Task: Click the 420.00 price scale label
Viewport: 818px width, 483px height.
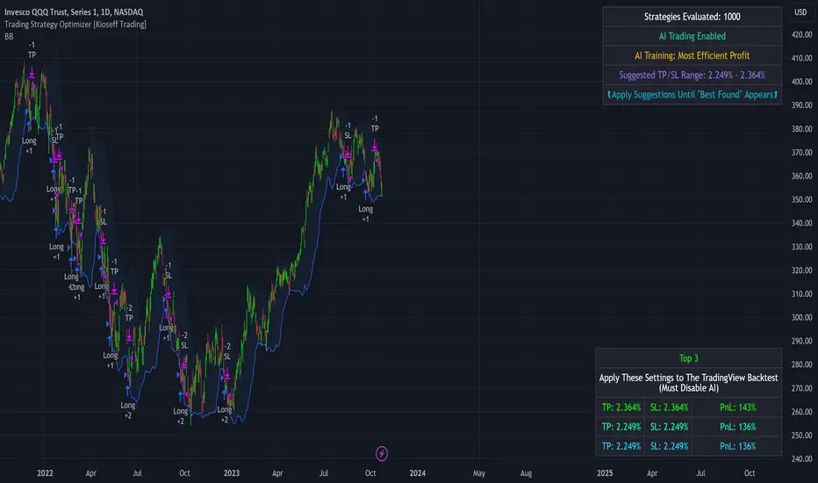Action: pyautogui.click(x=800, y=35)
